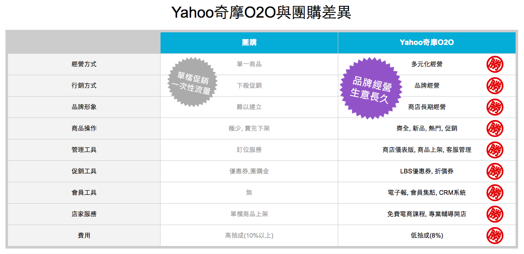Click the 單檔商品上架 cell
This screenshot has width=524, height=254.
(249, 214)
